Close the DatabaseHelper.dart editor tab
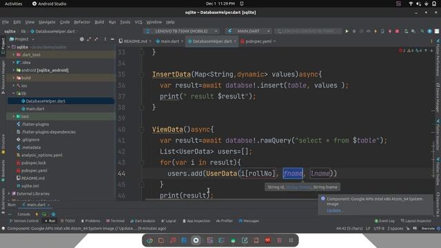 click(x=235, y=41)
